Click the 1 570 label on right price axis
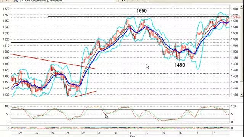 234,9
